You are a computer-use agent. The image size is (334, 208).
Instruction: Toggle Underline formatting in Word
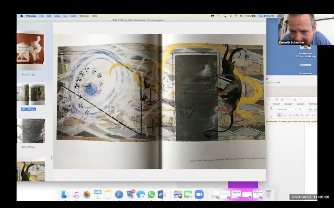click(289, 115)
